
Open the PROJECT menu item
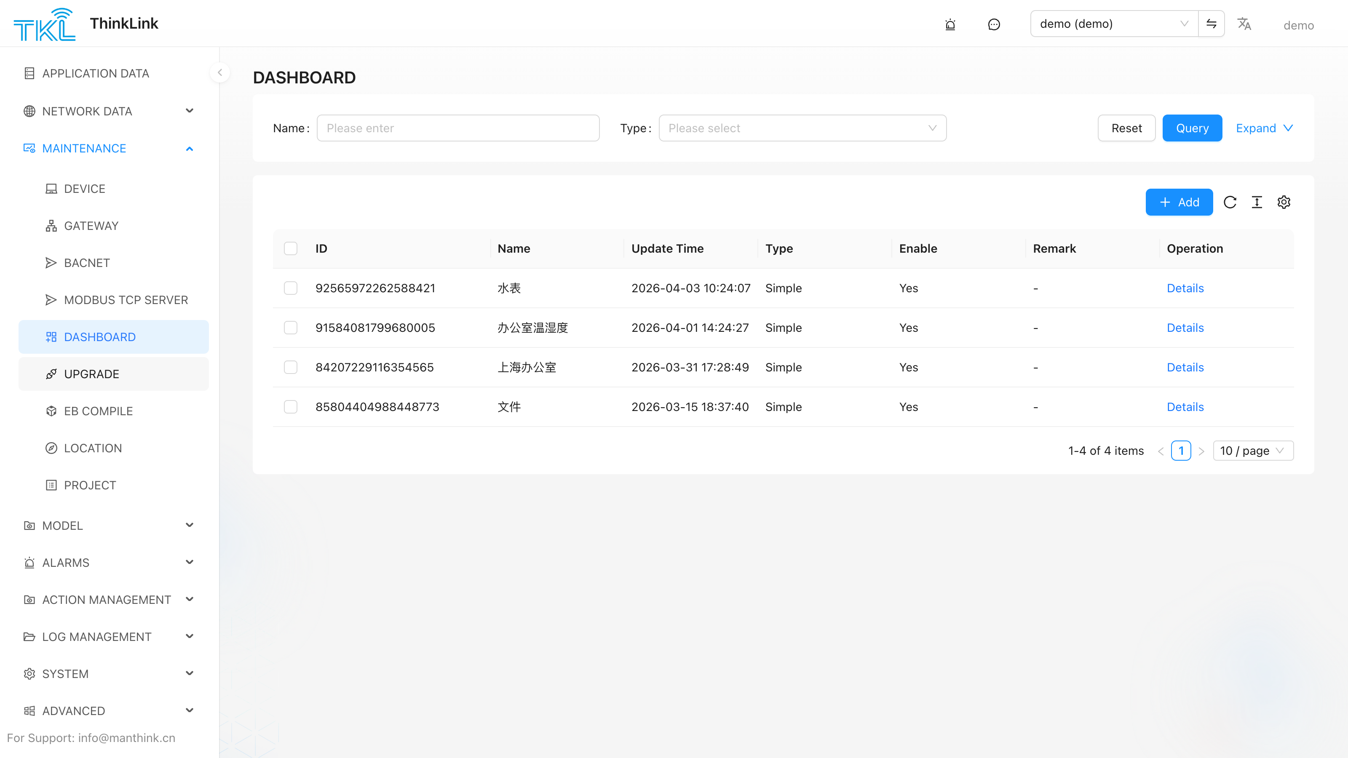[x=114, y=485]
